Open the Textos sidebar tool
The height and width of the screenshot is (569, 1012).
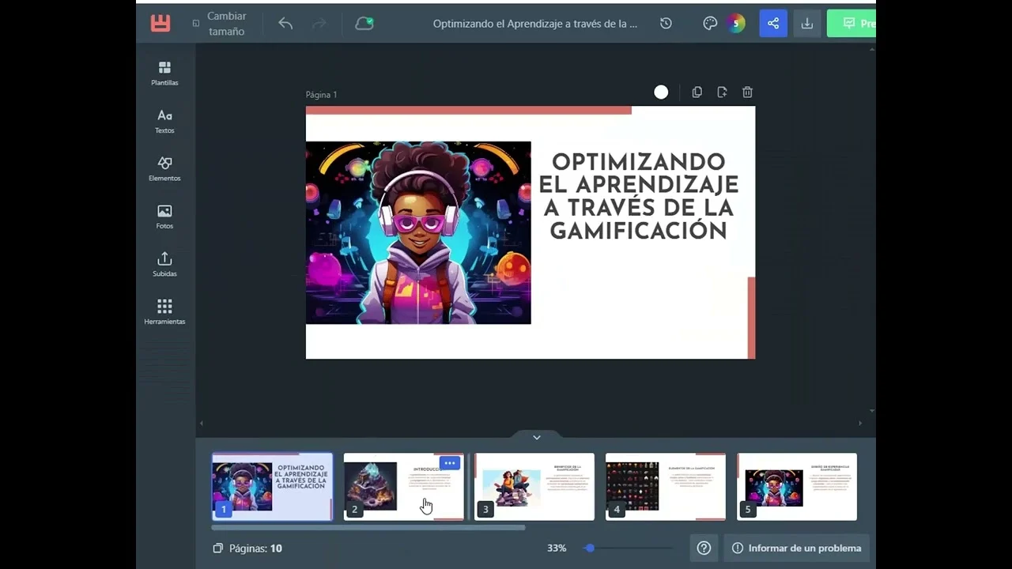point(164,121)
